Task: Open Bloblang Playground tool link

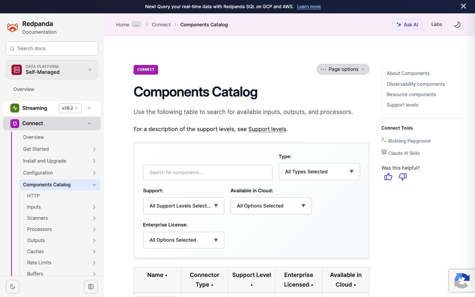Action: [x=409, y=141]
